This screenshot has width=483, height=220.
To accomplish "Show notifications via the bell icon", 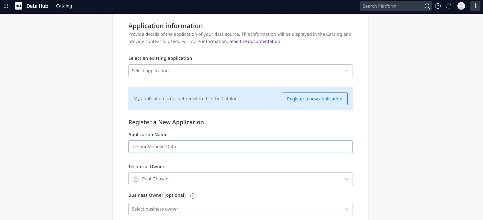I will [x=449, y=6].
